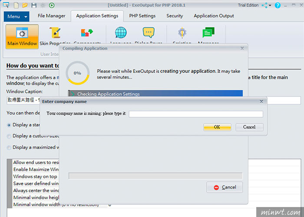Image resolution: width=304 pixels, height=217 pixels.
Task: Select Checking Application Settings status row
Action: click(x=155, y=94)
